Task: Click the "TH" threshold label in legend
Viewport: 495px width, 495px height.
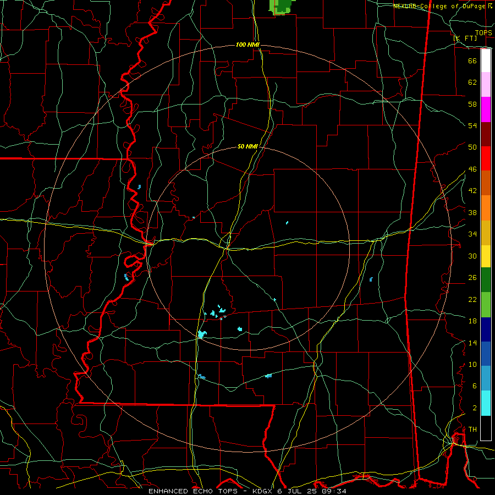Action: point(472,430)
